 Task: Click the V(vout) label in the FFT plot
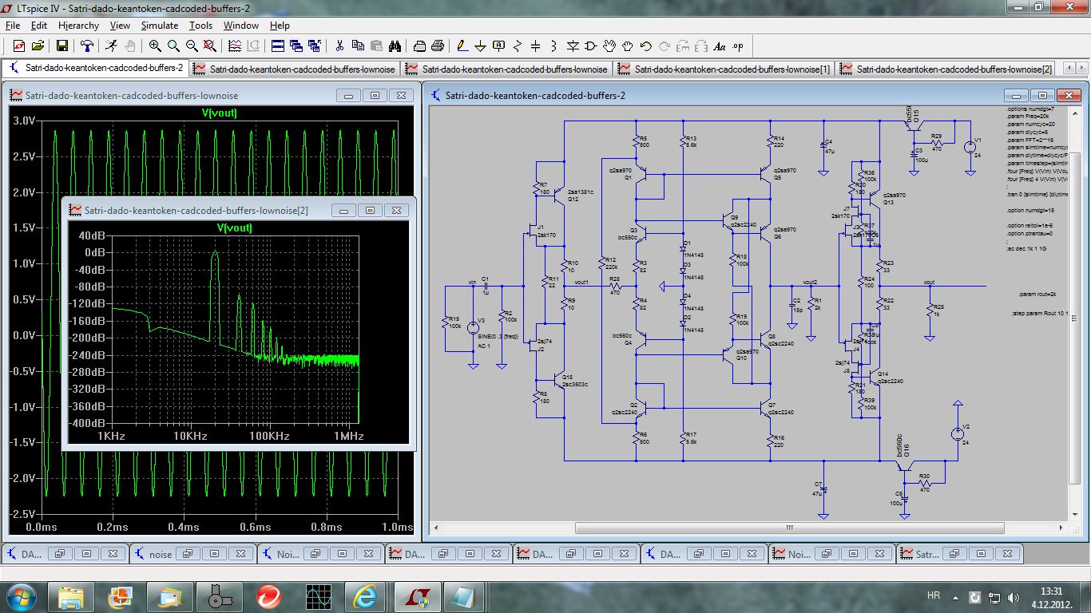tap(235, 227)
